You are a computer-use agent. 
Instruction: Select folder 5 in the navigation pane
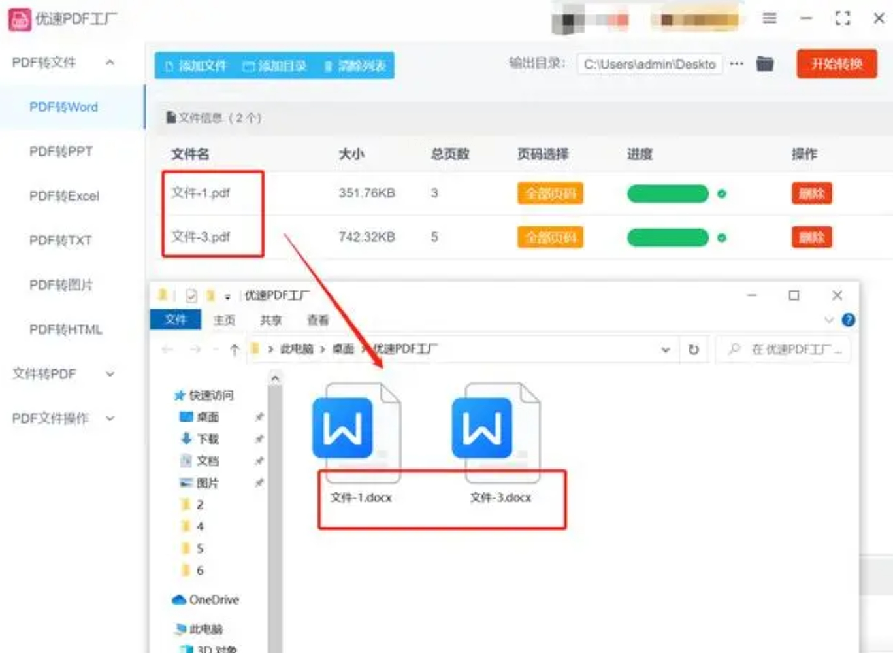click(x=200, y=548)
